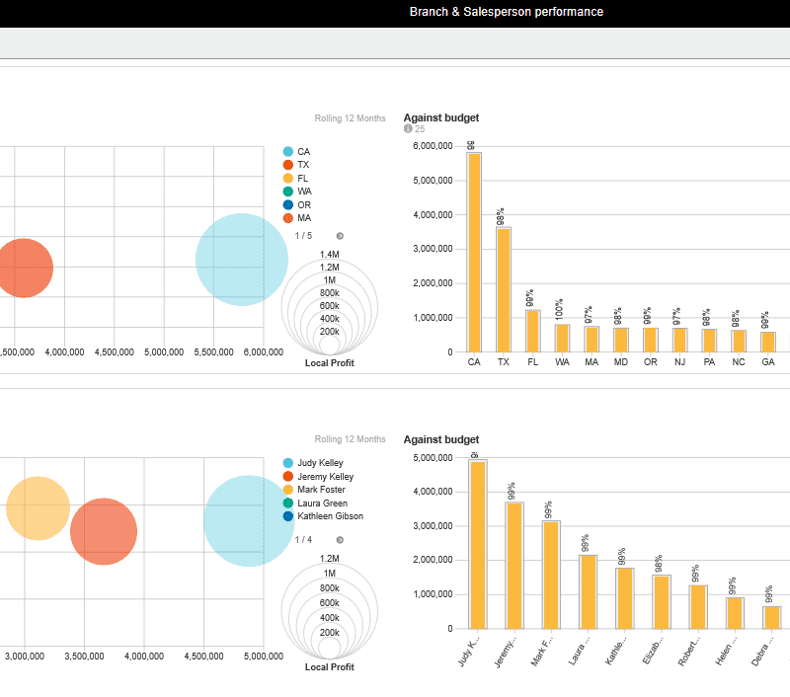Show next page of the salesperson legend

[x=339, y=538]
